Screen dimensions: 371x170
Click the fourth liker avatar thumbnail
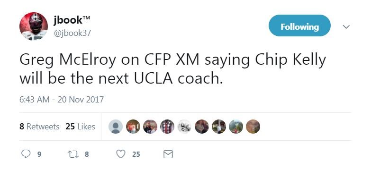(x=167, y=127)
